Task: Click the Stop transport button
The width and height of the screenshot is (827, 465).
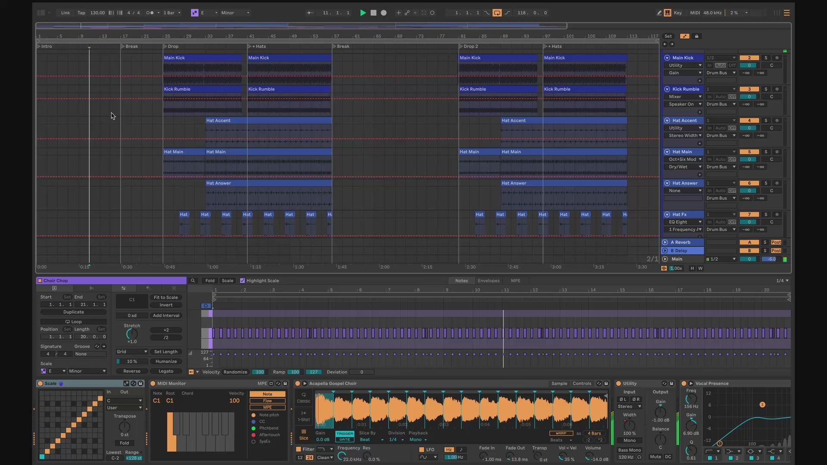Action: coord(373,13)
